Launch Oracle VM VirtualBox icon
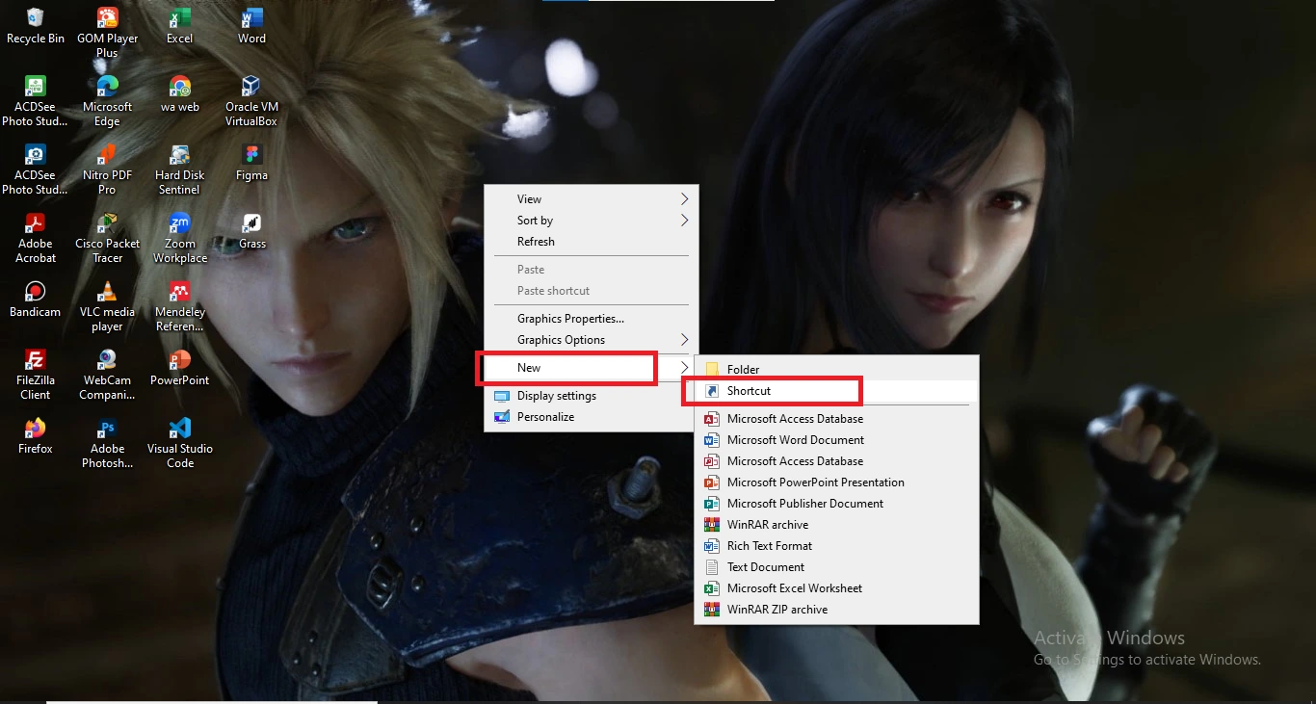 coord(251,101)
